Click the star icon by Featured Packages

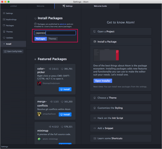coord(35,59)
